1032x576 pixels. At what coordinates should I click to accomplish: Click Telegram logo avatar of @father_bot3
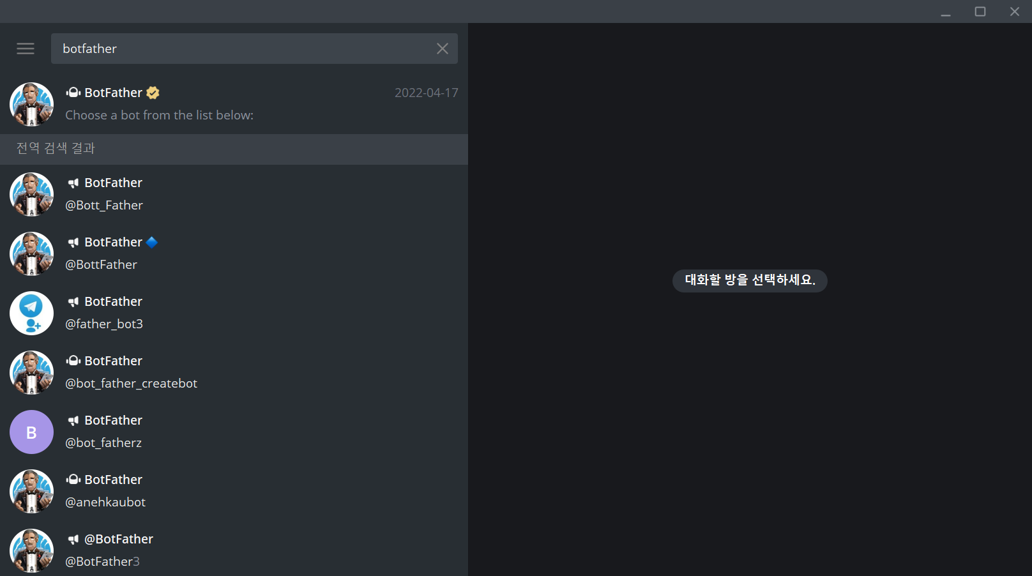pyautogui.click(x=31, y=313)
